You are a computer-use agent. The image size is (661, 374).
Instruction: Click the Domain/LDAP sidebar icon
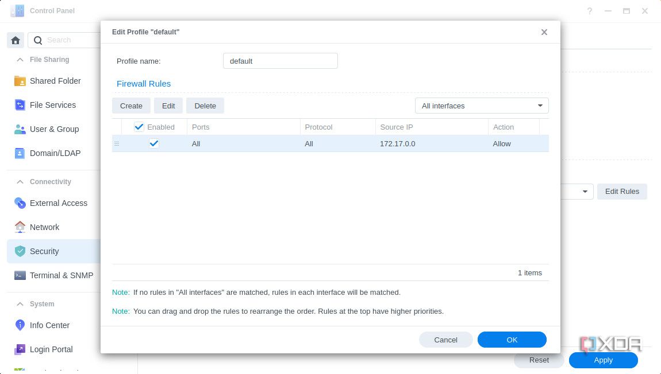tap(19, 153)
